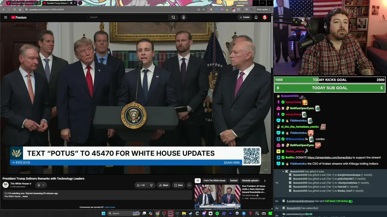387x217 pixels.
Task: Switch to the 'I Confronted Drug Addicts' tab
Action: (23, 3)
